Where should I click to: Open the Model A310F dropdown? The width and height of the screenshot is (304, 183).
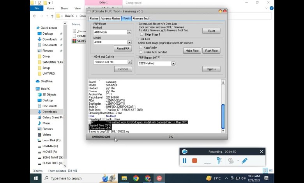click(x=129, y=42)
